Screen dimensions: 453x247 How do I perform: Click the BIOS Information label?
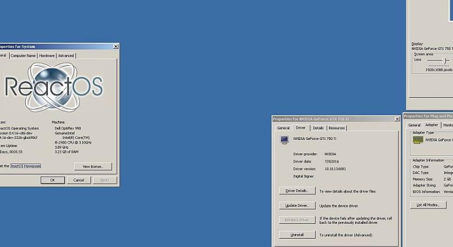427,192
